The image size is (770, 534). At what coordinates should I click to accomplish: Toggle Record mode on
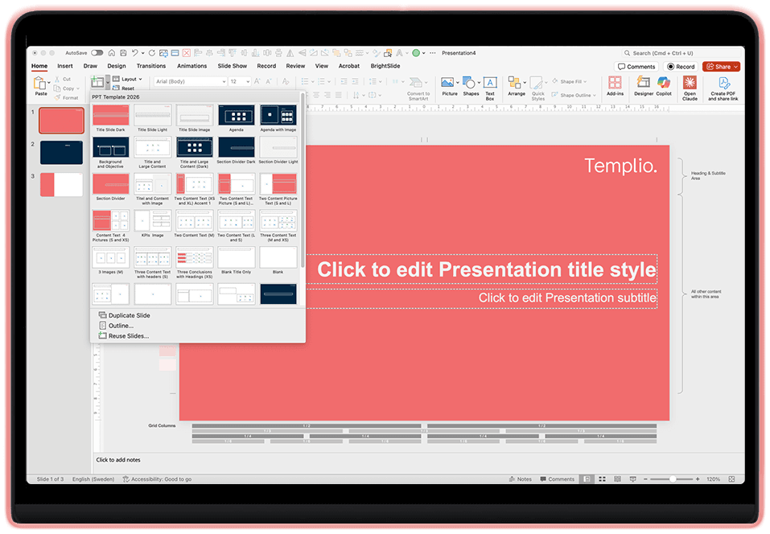tap(681, 66)
